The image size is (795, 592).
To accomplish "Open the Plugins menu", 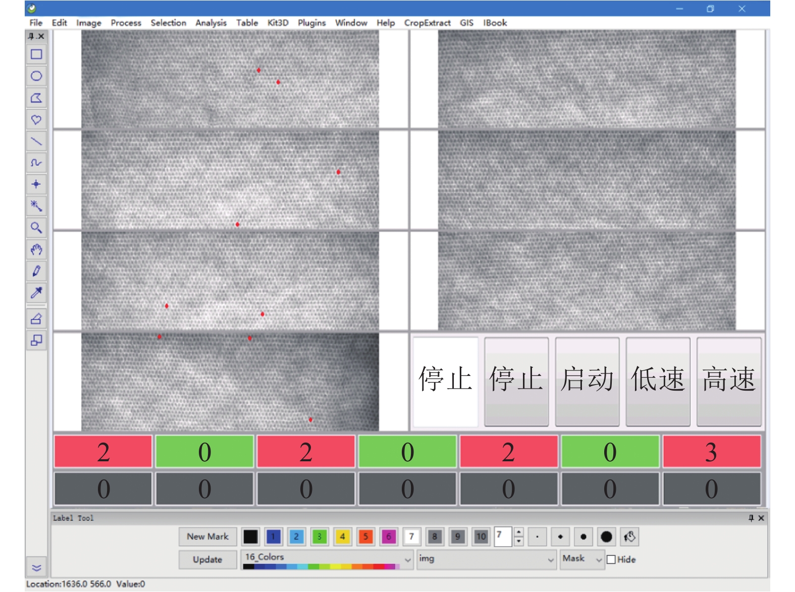I will click(x=312, y=23).
